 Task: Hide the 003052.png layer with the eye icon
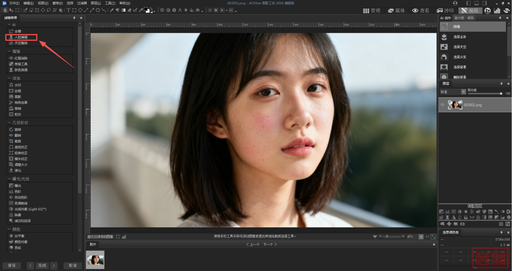[x=442, y=105]
